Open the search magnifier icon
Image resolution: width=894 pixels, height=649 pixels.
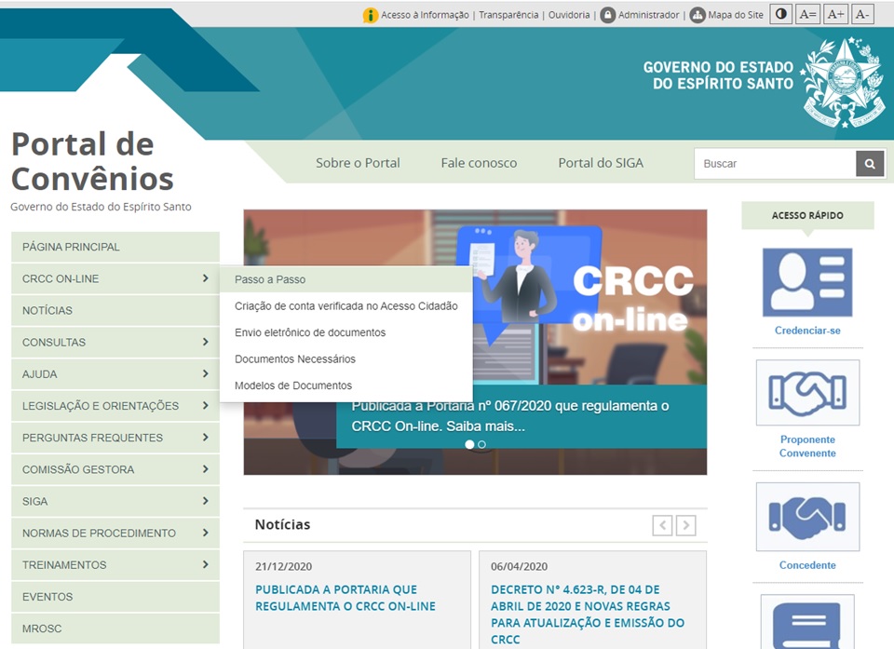(x=869, y=163)
